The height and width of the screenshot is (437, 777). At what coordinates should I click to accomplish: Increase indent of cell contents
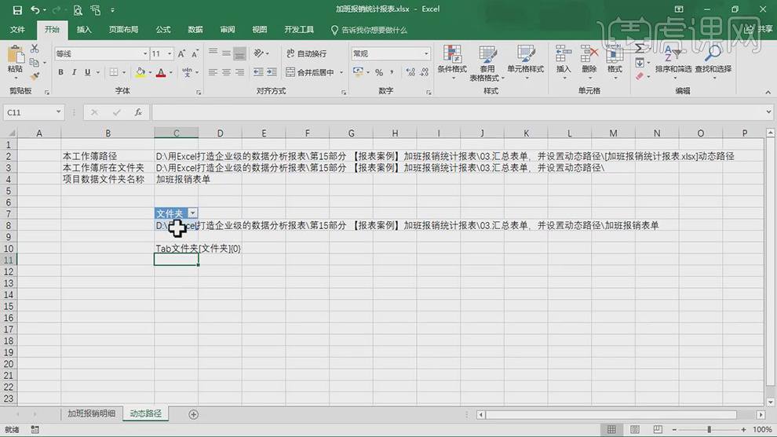point(272,72)
